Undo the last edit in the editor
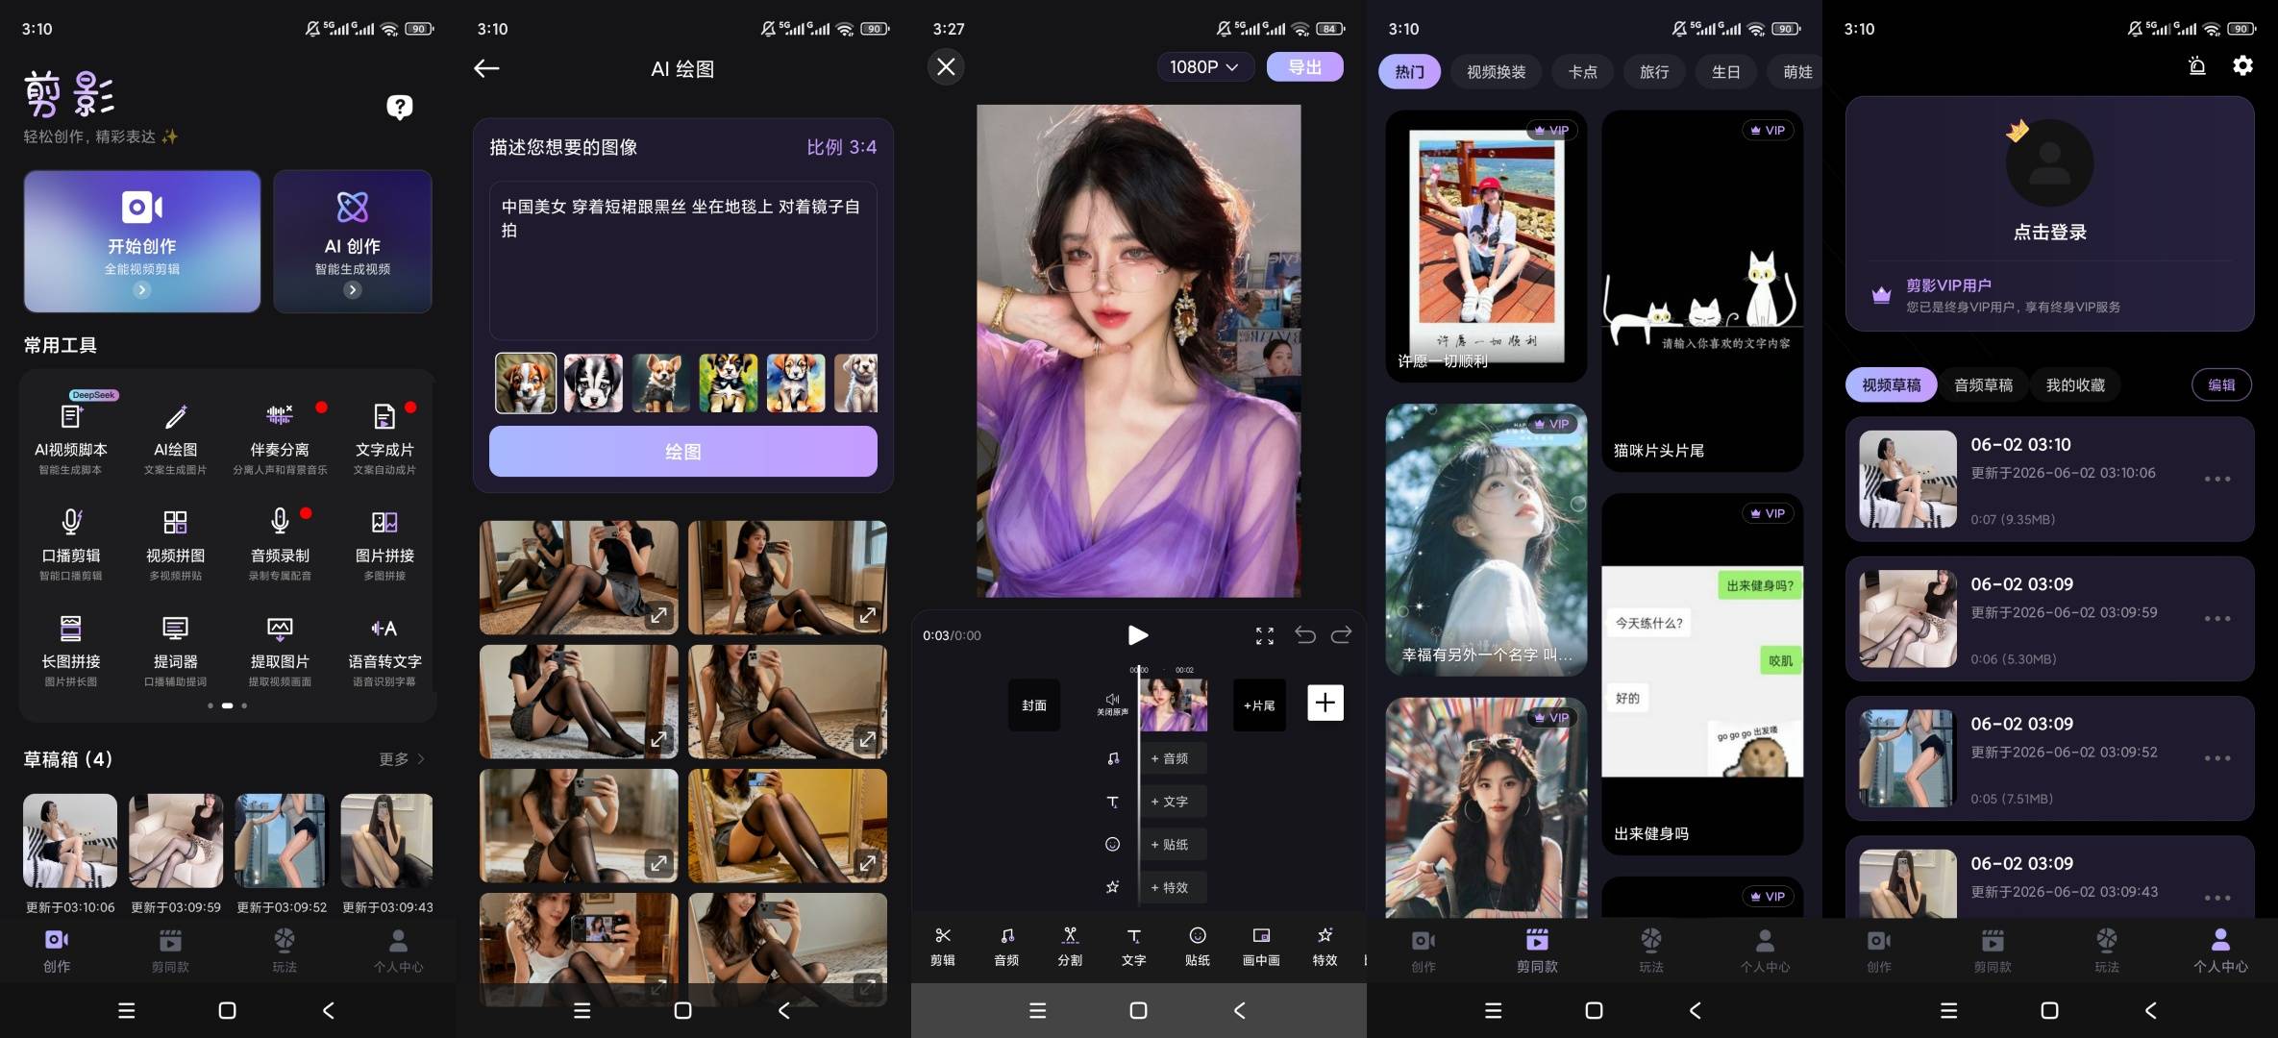Viewport: 2278px width, 1038px height. tap(1304, 634)
